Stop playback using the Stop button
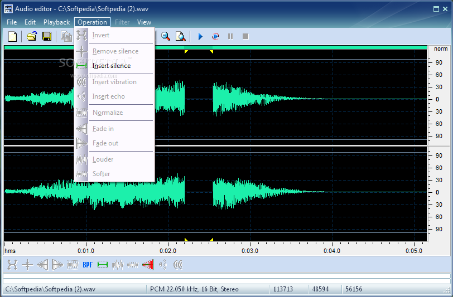 coord(245,36)
